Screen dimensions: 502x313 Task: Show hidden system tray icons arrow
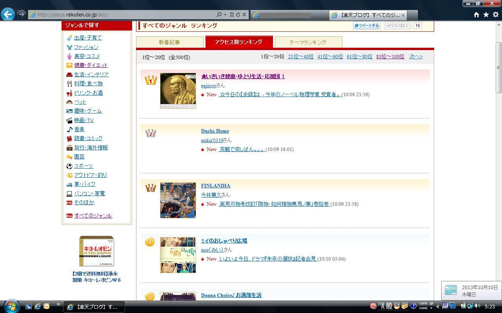[438, 306]
